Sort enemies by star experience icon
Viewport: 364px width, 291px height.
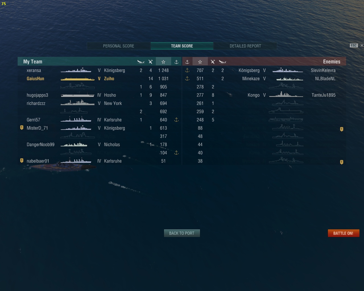click(x=200, y=62)
